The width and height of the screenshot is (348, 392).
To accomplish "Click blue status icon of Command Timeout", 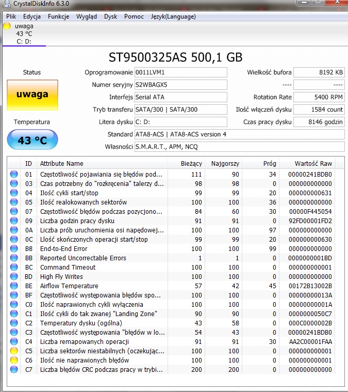I will pos(14,267).
